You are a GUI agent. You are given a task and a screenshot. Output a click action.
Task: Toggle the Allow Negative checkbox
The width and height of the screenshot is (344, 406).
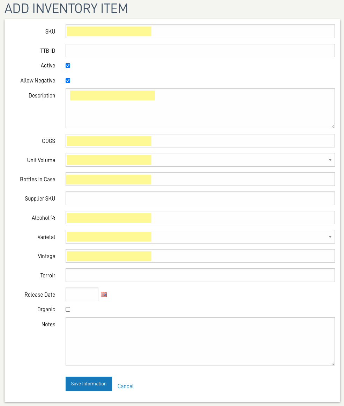[68, 80]
